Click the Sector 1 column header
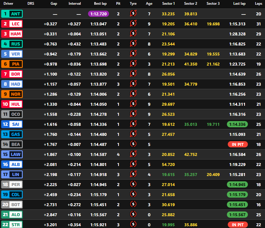The width and height of the screenshot is (265, 228). tap(168, 4)
